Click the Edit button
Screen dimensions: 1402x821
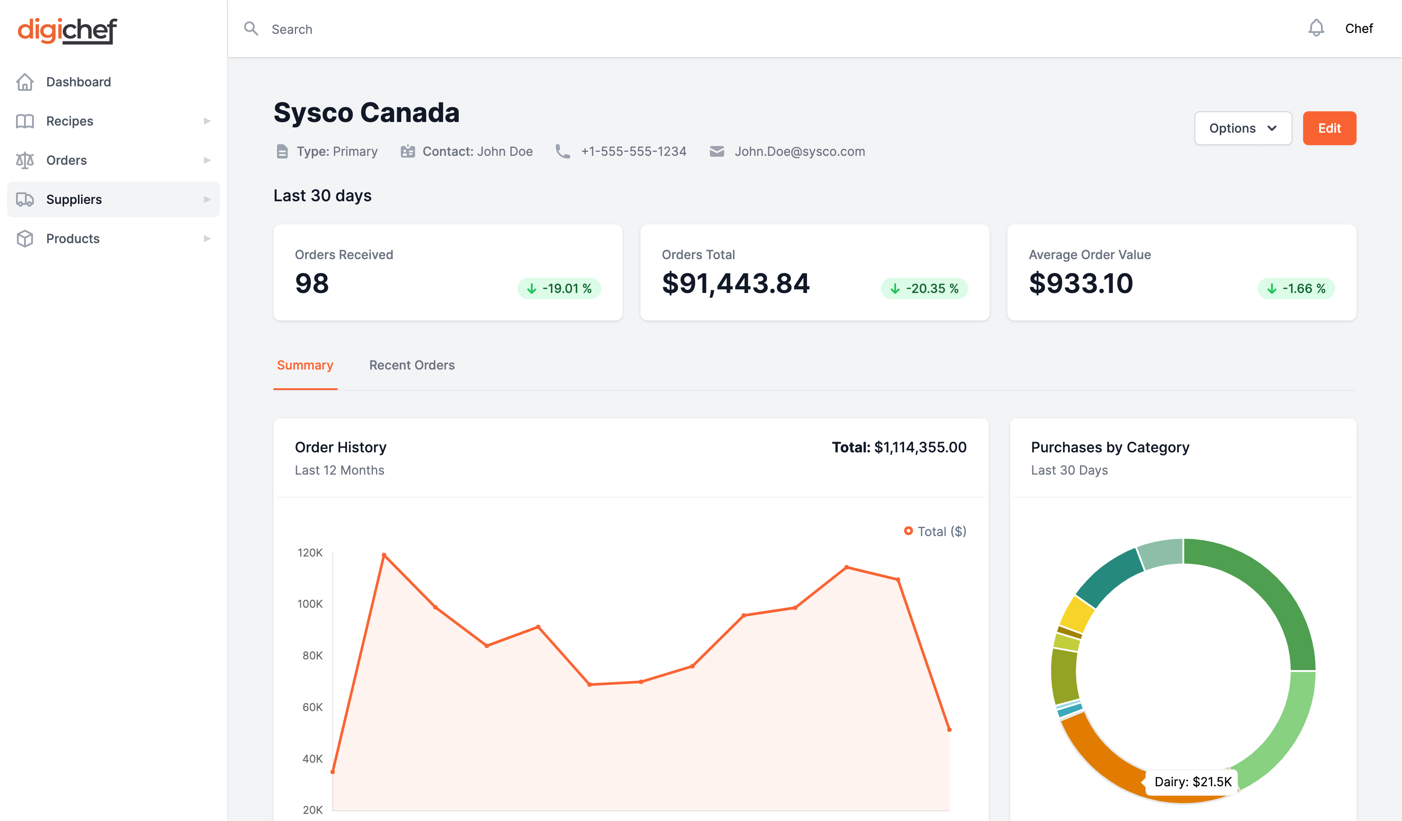click(x=1329, y=129)
